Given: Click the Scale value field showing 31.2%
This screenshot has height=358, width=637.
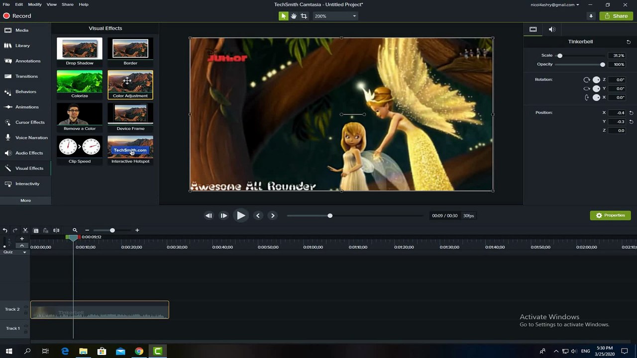Looking at the screenshot, I should tap(617, 56).
